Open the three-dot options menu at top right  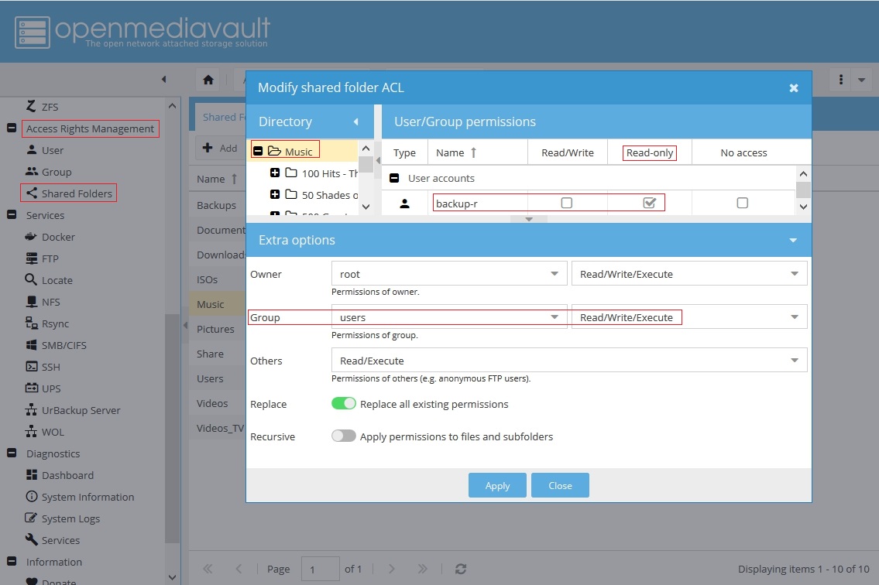[x=840, y=80]
